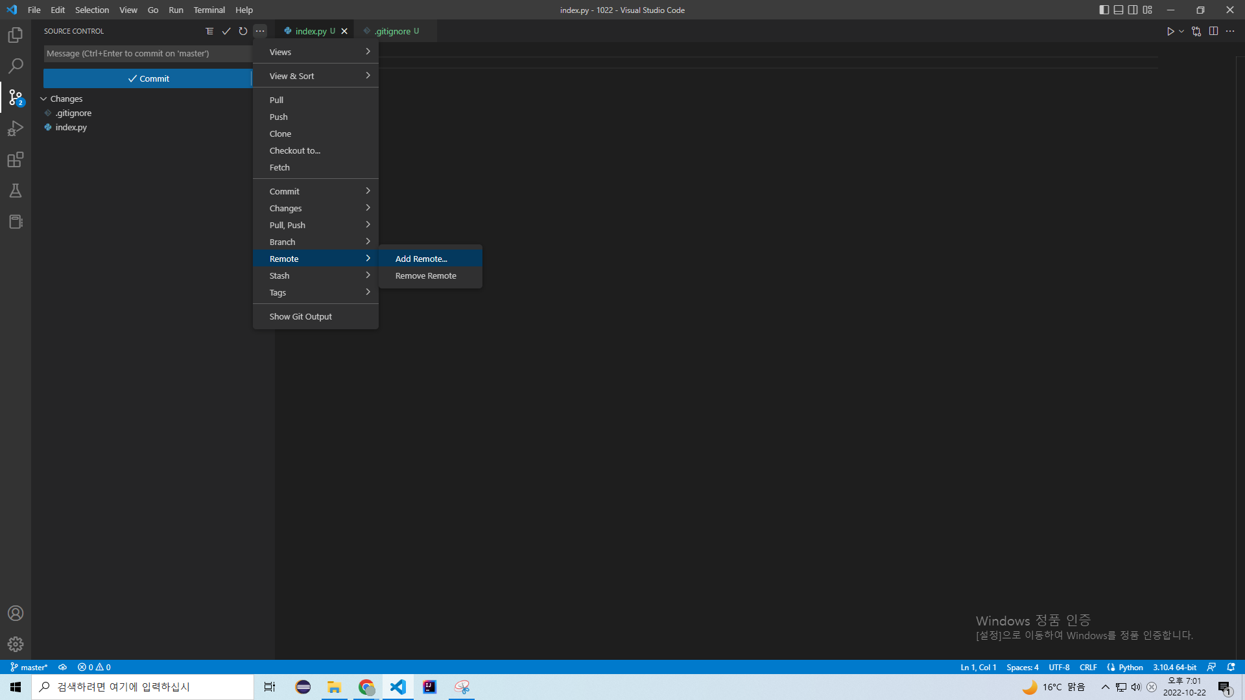Click the Publish to cloud icon in the status bar
This screenshot has width=1245, height=700.
[x=63, y=667]
